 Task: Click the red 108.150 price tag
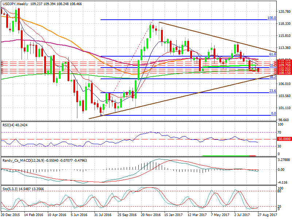tap(284, 73)
